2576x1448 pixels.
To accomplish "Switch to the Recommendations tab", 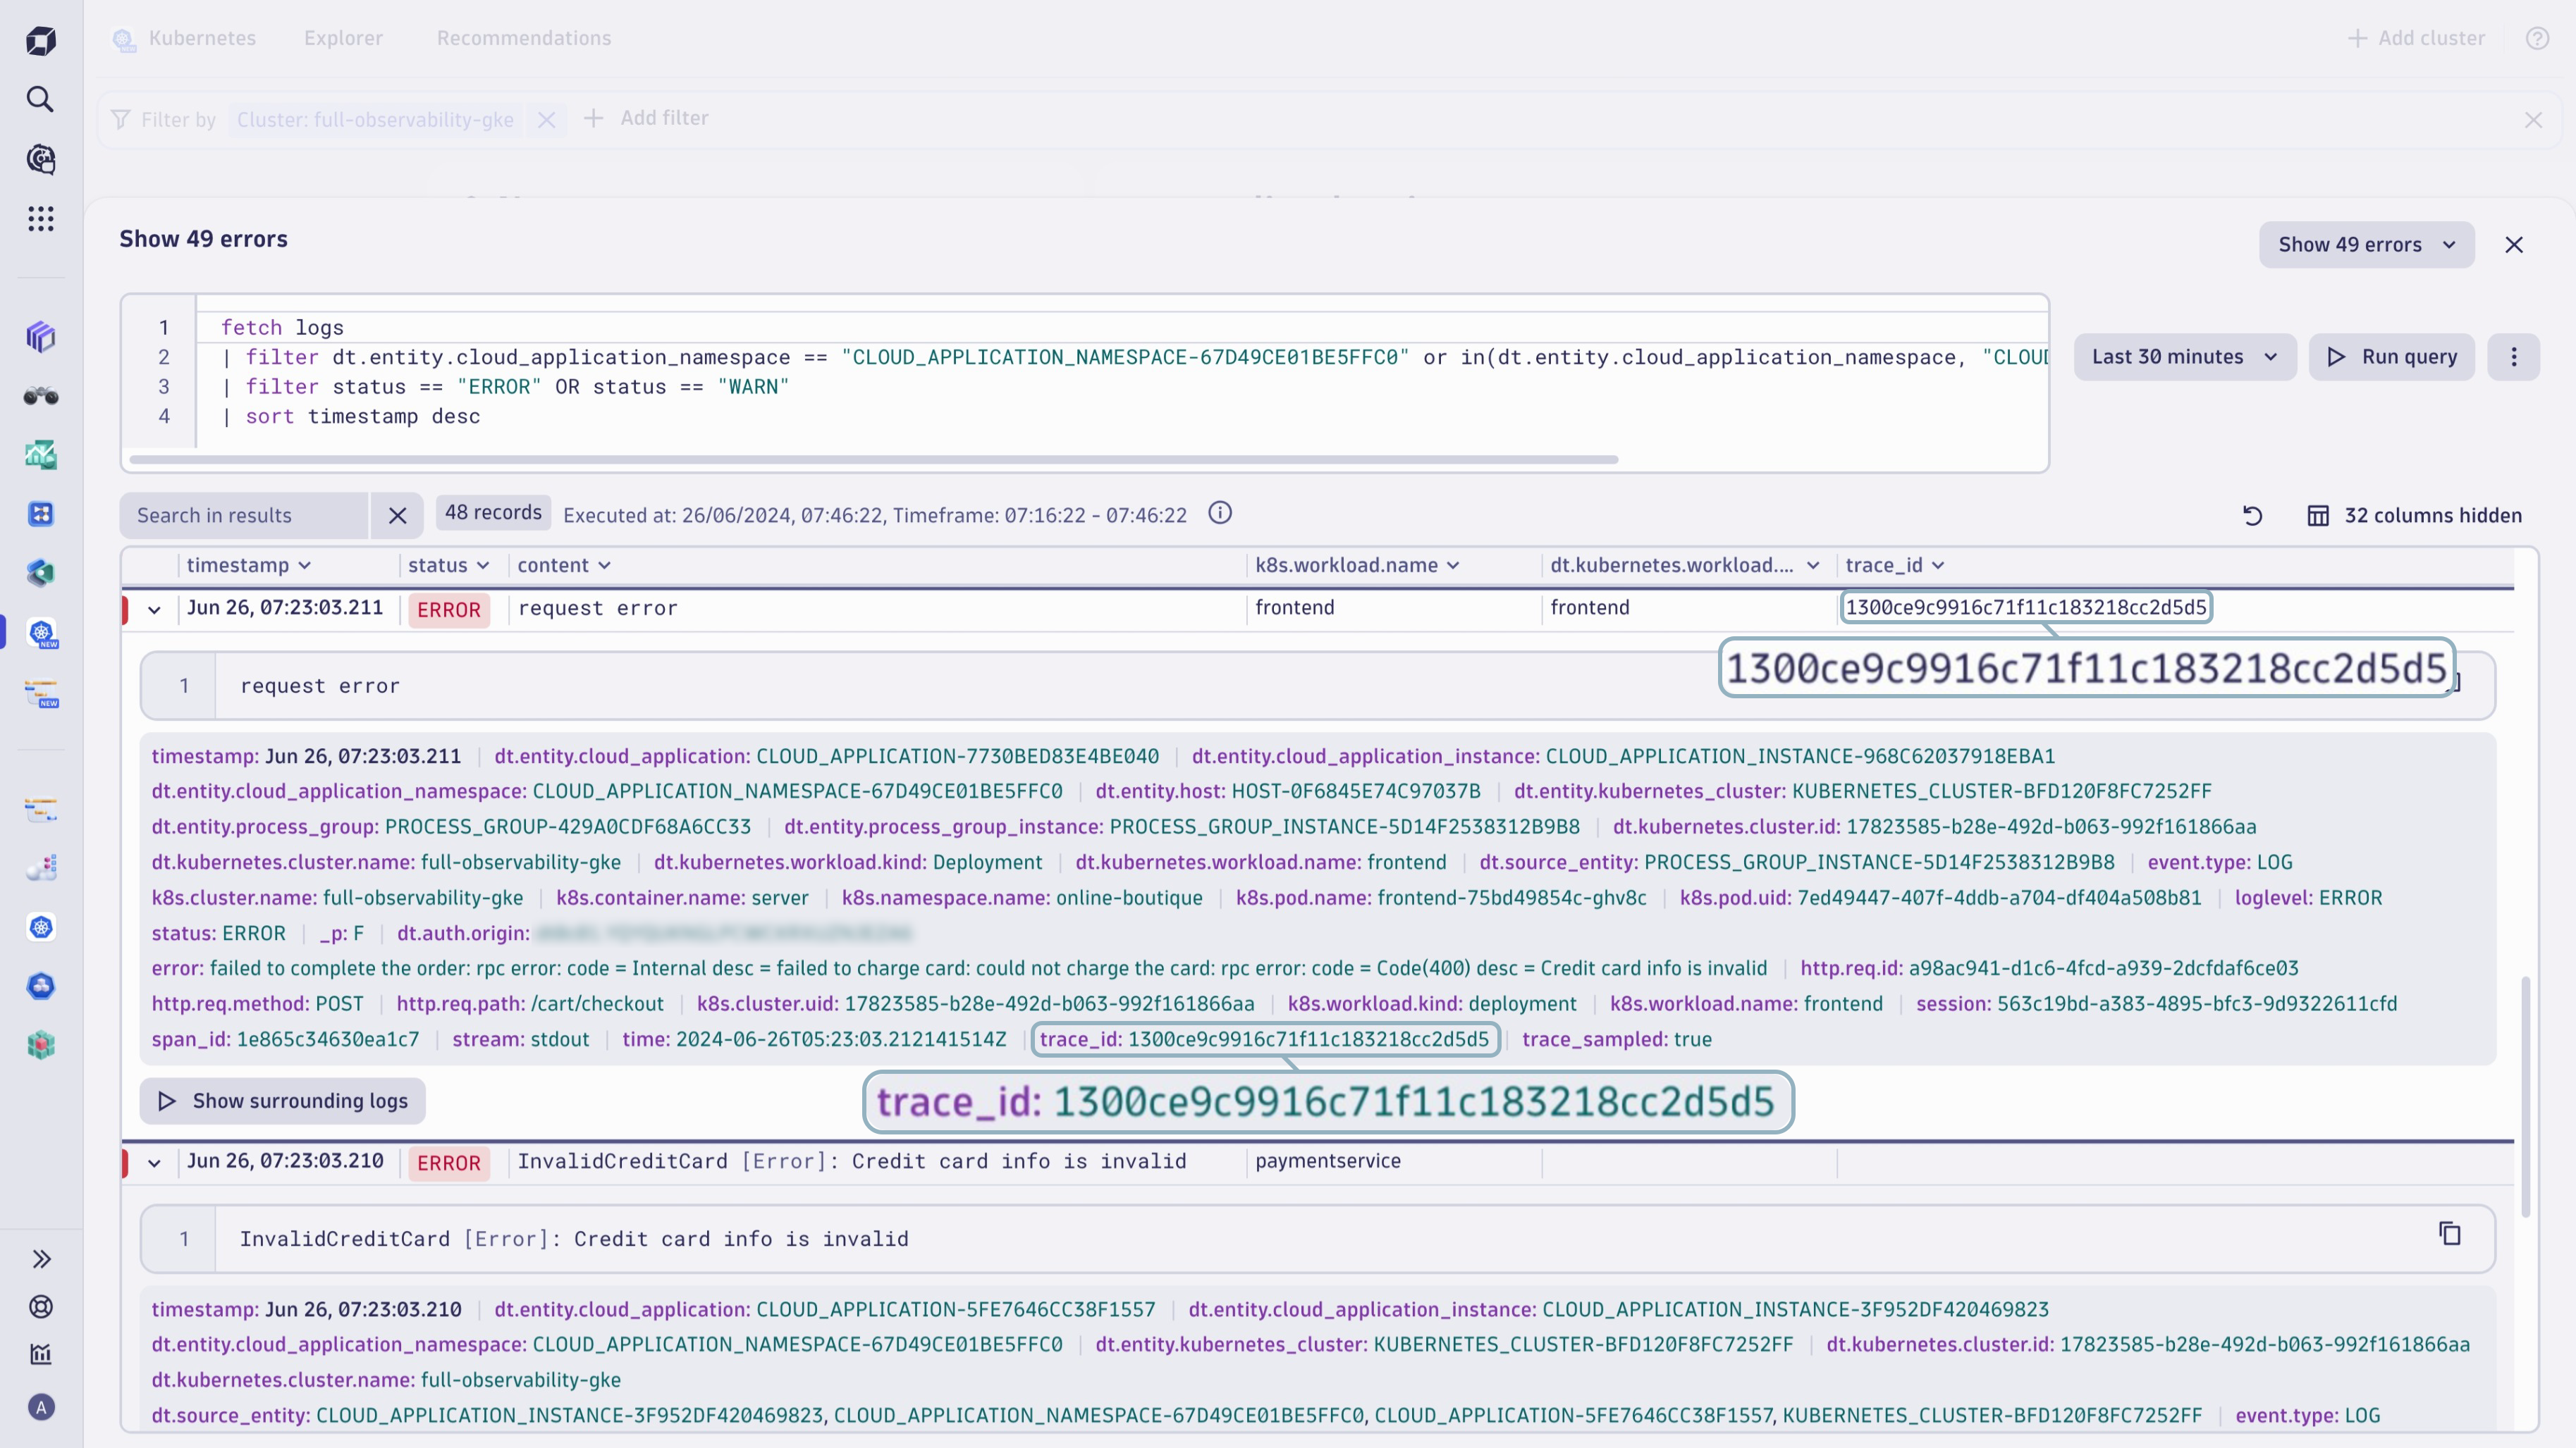I will [x=524, y=38].
